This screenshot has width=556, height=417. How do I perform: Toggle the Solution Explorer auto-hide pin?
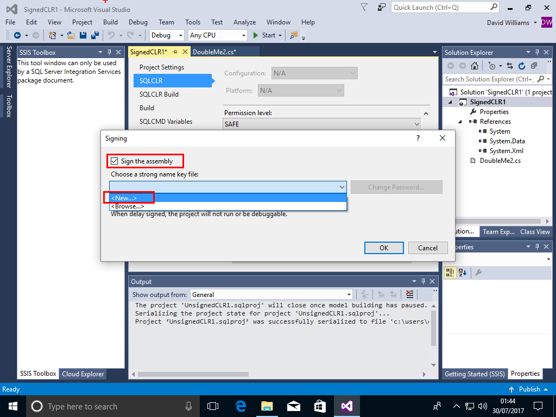point(536,53)
